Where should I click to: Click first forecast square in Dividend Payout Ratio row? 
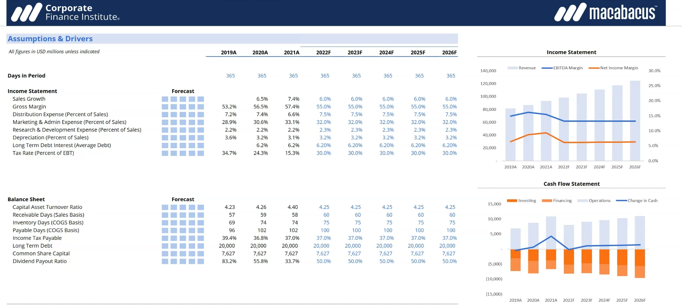pos(165,261)
